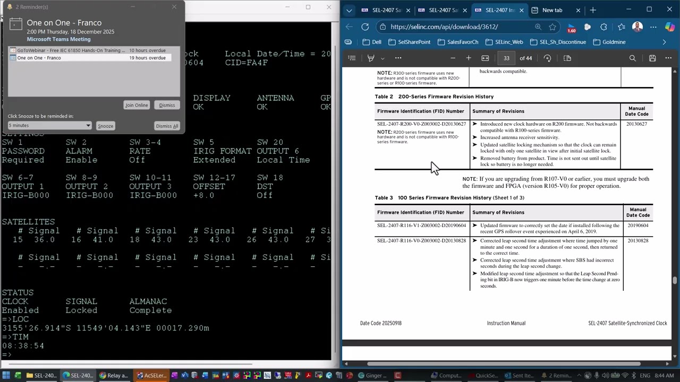Open the browser tab search dropdown
The image size is (680, 382).
[349, 10]
